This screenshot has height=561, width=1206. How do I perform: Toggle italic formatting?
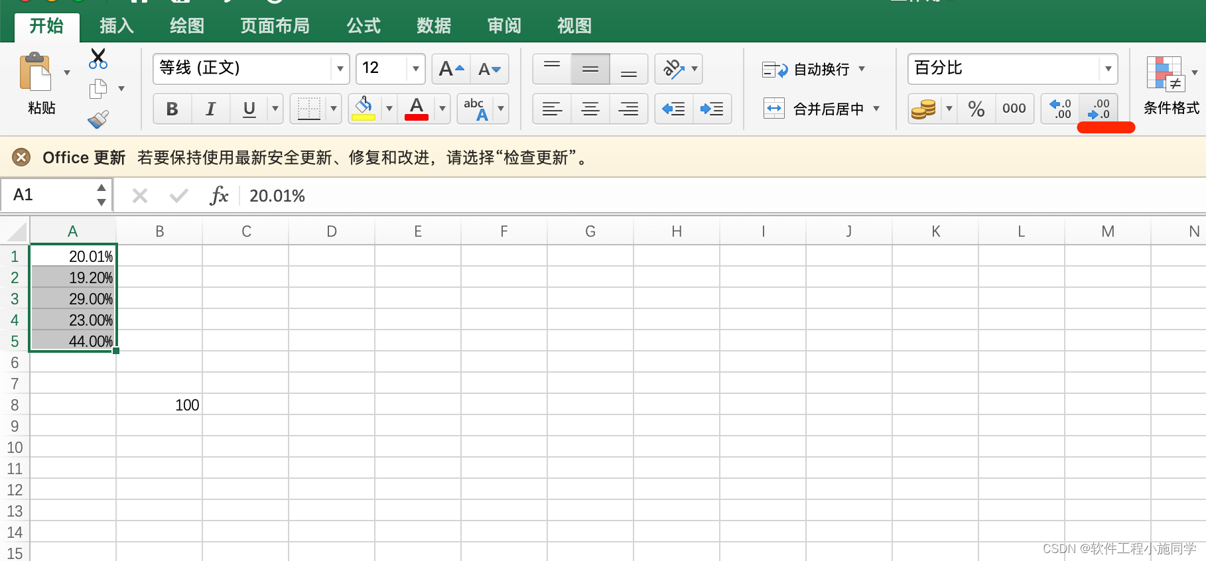pos(211,109)
